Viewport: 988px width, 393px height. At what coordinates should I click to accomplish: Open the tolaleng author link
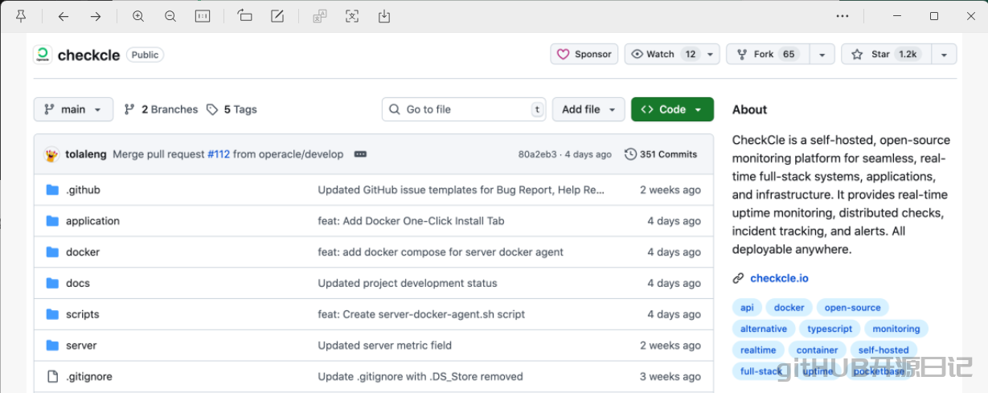[86, 154]
